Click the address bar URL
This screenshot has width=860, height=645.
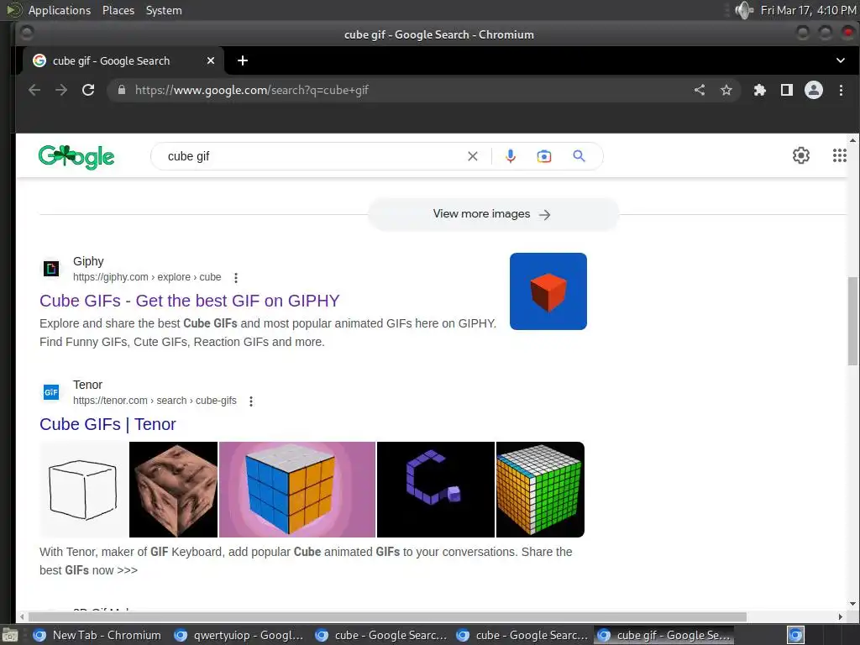pos(252,90)
